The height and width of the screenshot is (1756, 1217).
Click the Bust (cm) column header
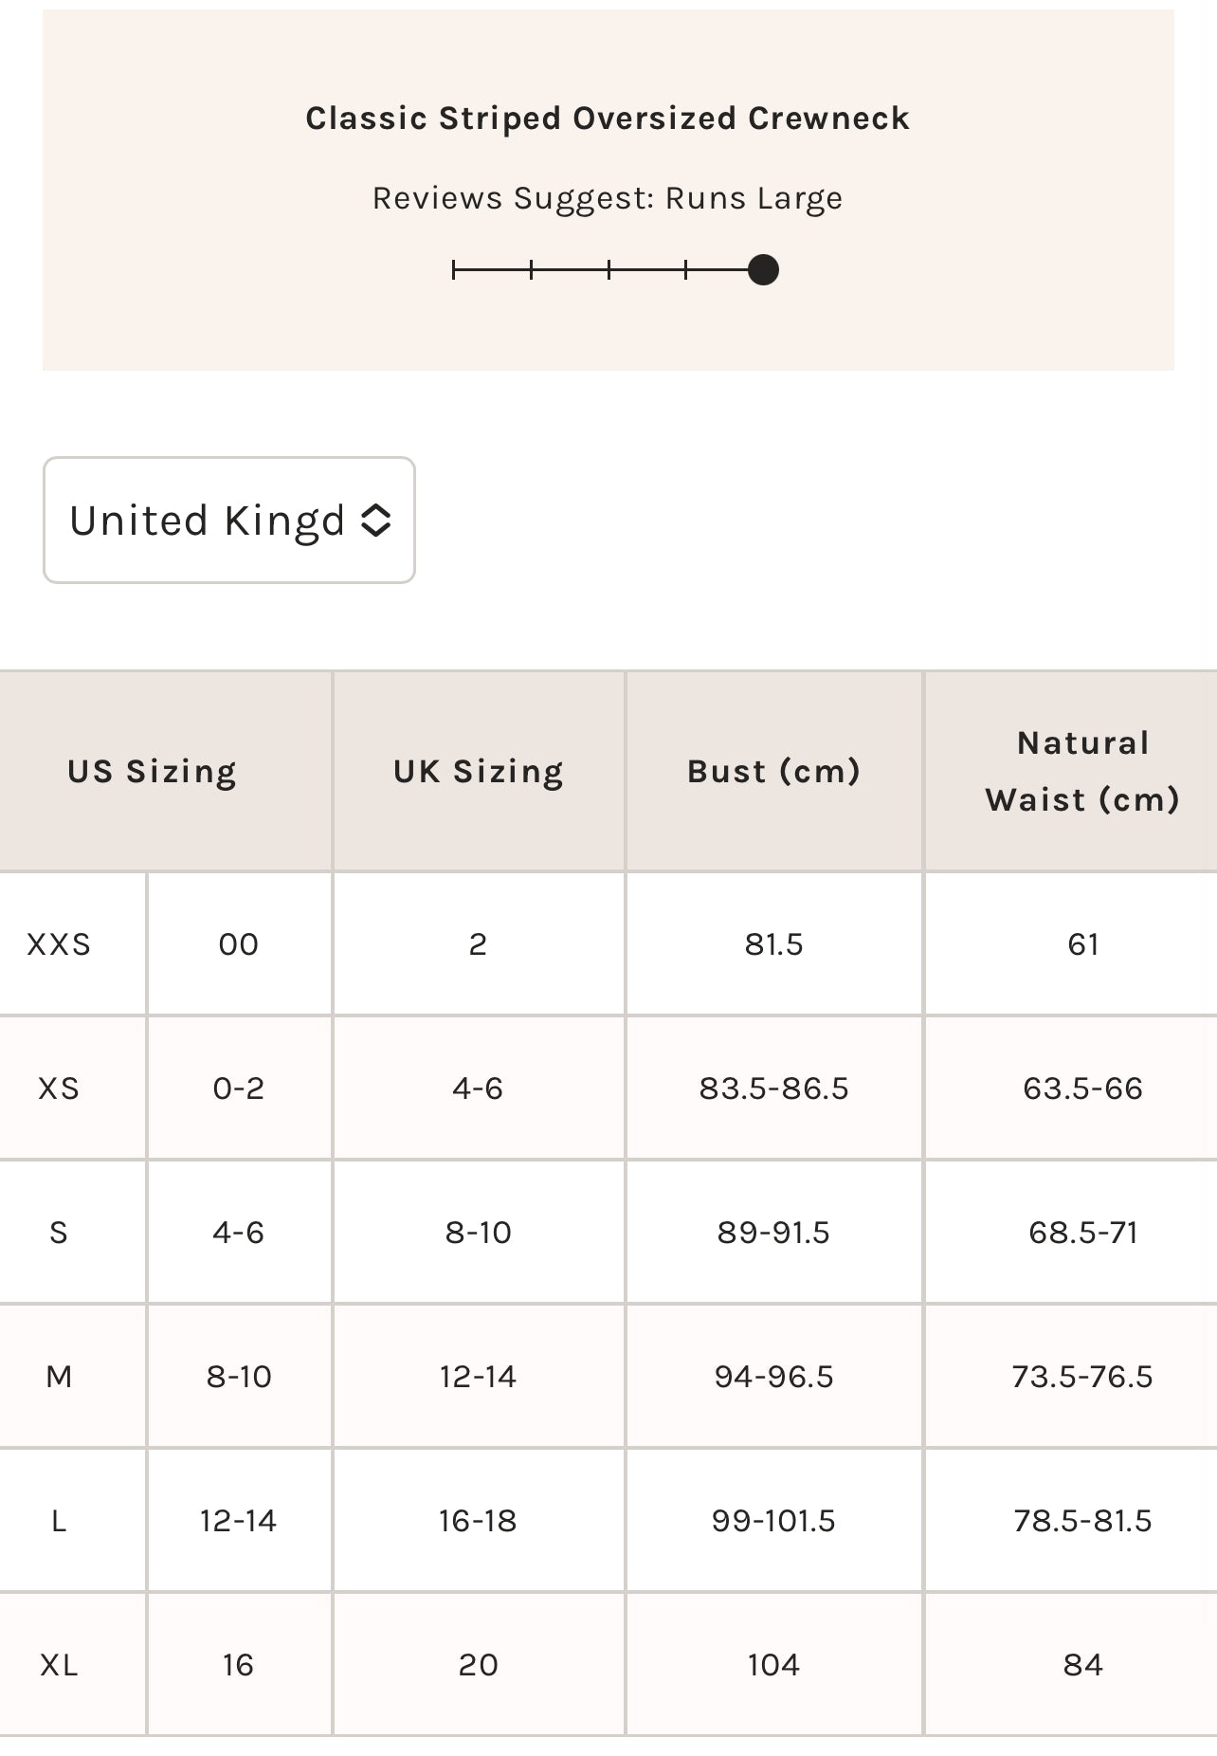(x=773, y=771)
